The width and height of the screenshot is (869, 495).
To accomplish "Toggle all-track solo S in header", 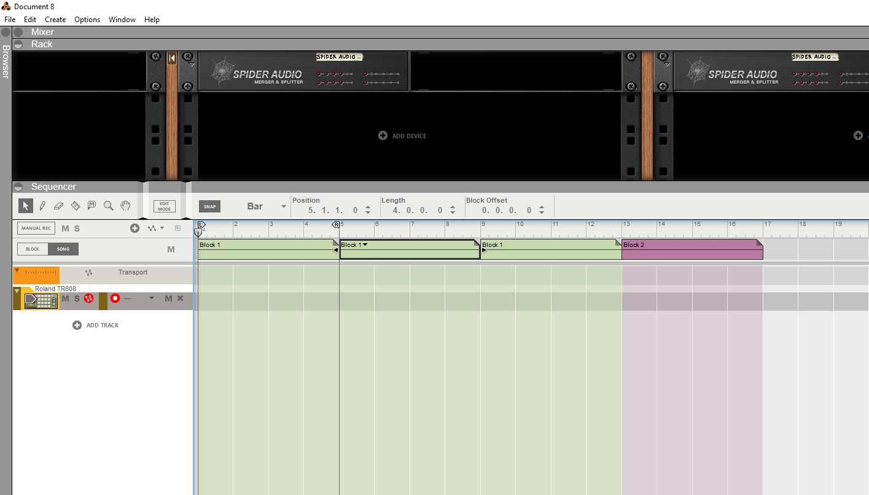I will pyautogui.click(x=77, y=228).
